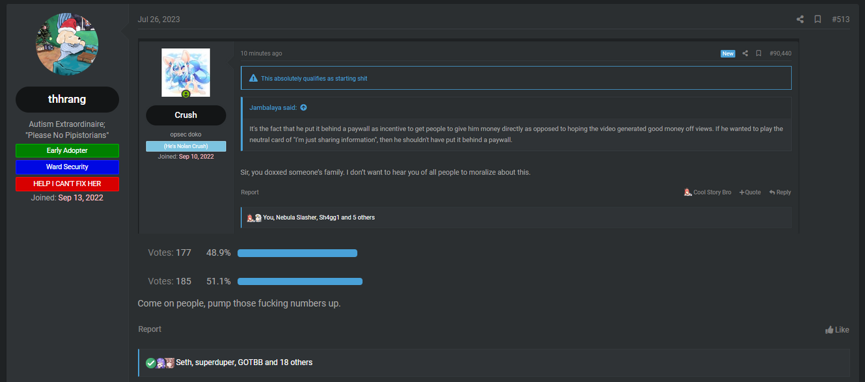Bookmark post #513 with the bookmark icon
The image size is (865, 382).
(x=817, y=20)
